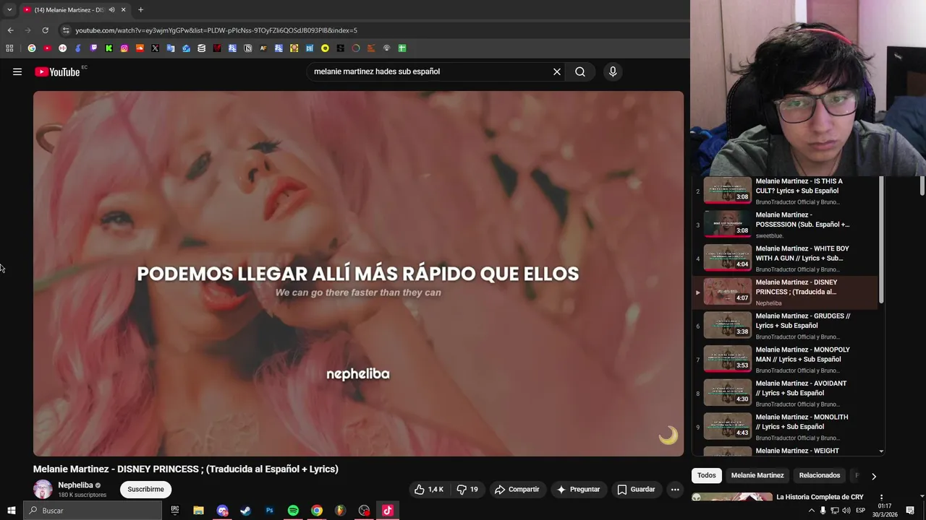Open Epic Games Launcher from taskbar
This screenshot has height=520, width=926.
(175, 511)
